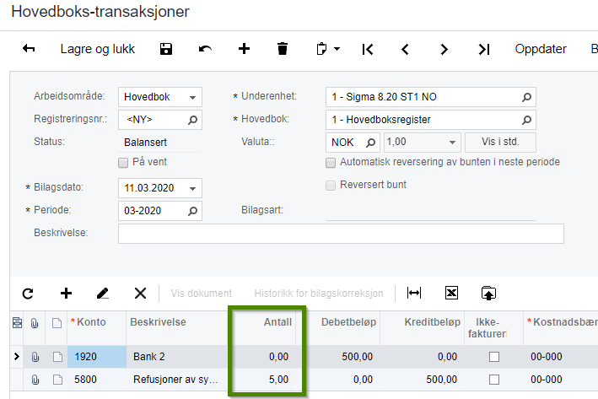The width and height of the screenshot is (598, 399).
Task: Toggle Automatisk reversering av bunten checkbox
Action: pyautogui.click(x=331, y=163)
